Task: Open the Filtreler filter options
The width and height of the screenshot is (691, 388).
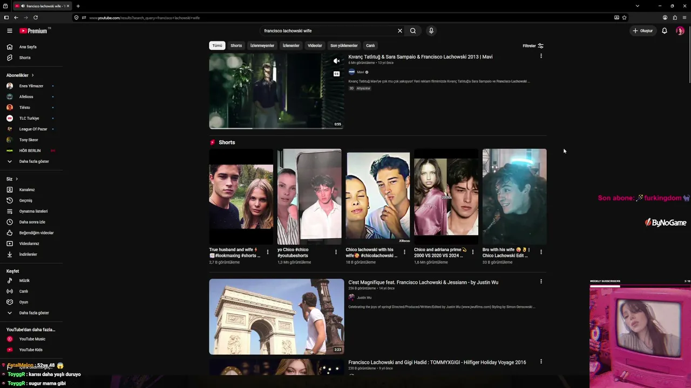Action: tap(533, 46)
